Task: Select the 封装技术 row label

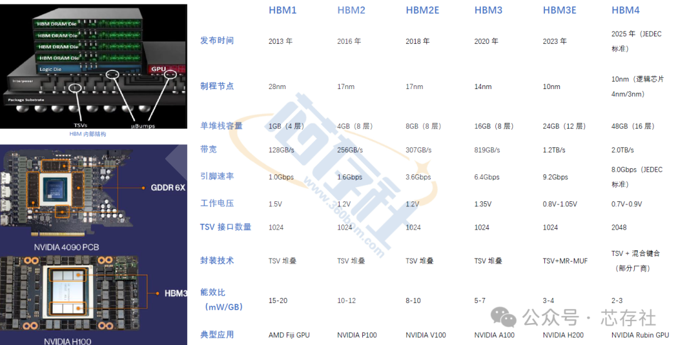Action: [x=217, y=260]
